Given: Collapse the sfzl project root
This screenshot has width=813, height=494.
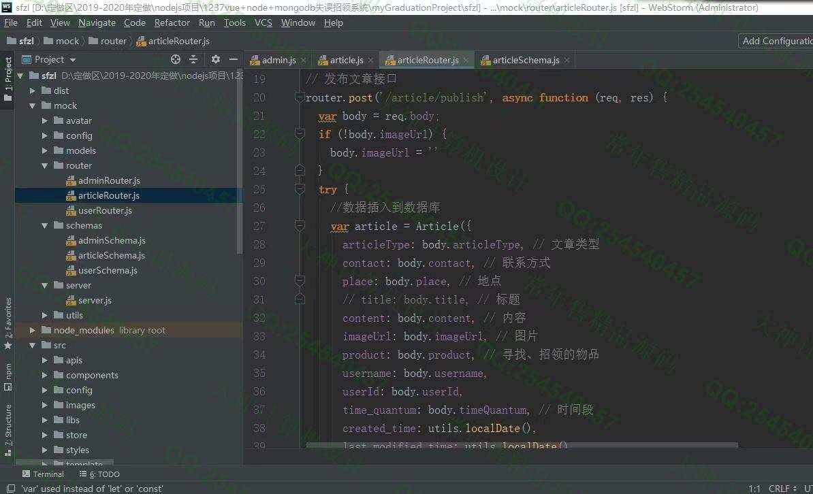Looking at the screenshot, I should 20,76.
